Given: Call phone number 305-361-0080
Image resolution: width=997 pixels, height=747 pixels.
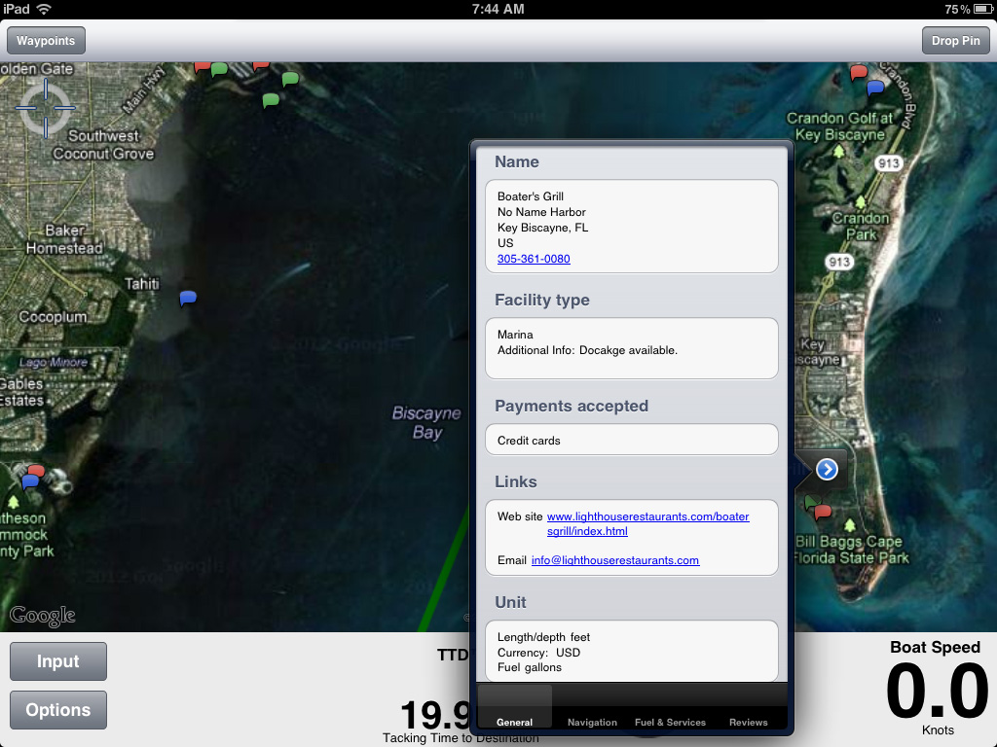Looking at the screenshot, I should point(534,259).
